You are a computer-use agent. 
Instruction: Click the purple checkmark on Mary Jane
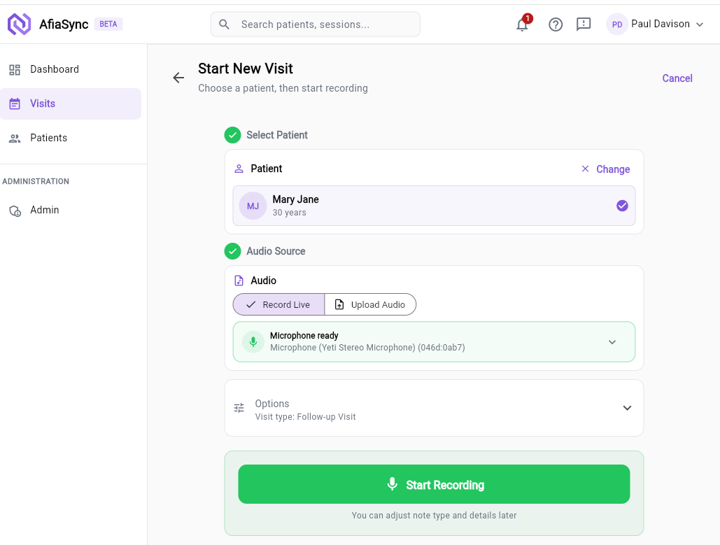622,205
